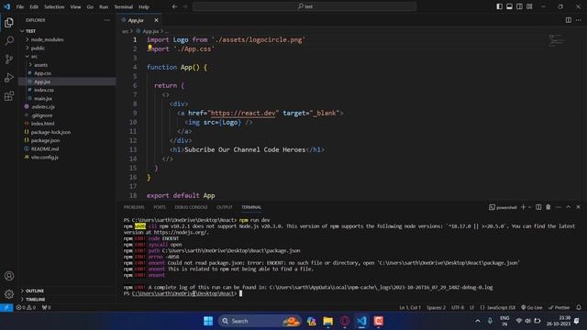The image size is (587, 330).
Task: Close the App.jsx editor tab
Action: [156, 20]
